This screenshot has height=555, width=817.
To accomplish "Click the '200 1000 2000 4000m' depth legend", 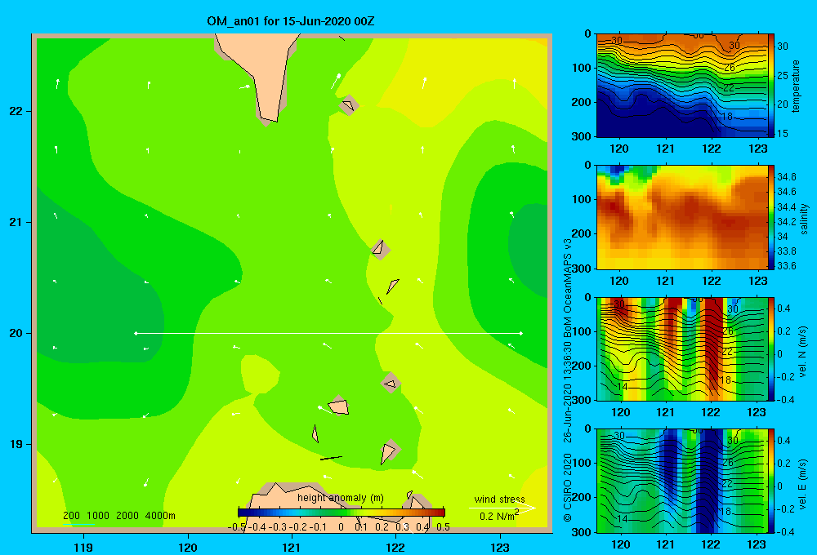I will point(119,516).
